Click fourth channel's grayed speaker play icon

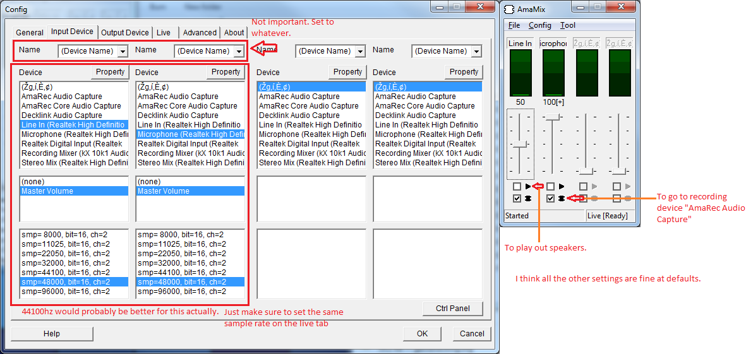[x=627, y=187]
